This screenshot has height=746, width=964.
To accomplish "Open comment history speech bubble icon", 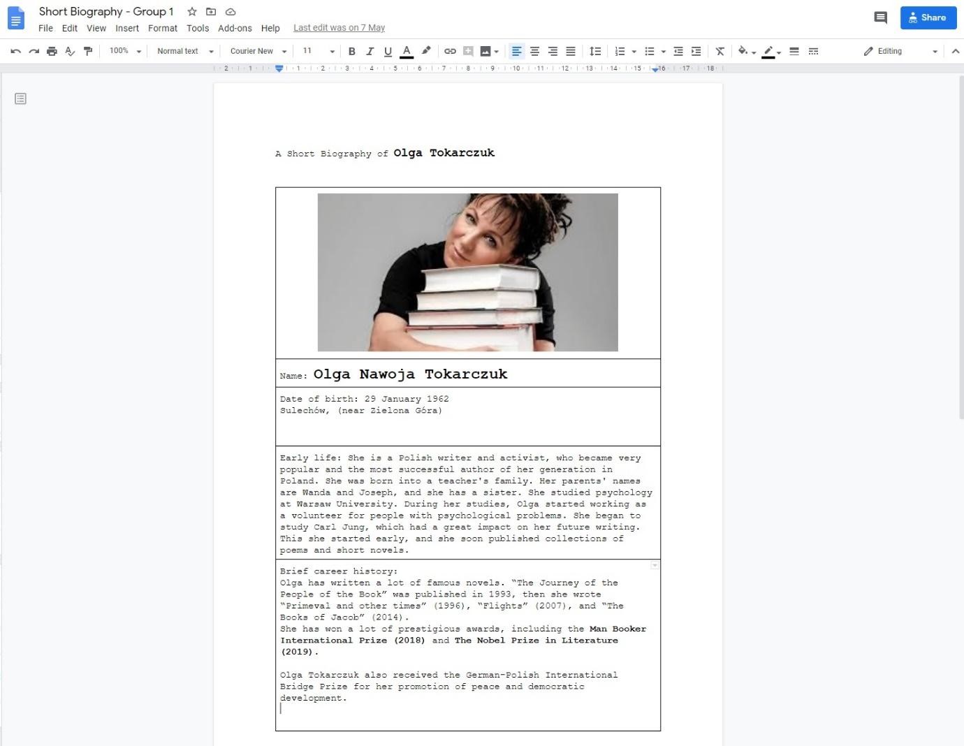I will coord(880,17).
